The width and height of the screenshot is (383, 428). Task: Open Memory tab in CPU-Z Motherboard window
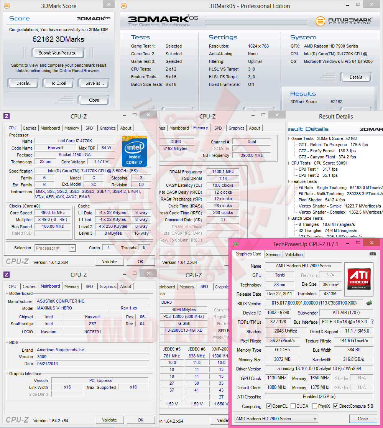(x=72, y=286)
